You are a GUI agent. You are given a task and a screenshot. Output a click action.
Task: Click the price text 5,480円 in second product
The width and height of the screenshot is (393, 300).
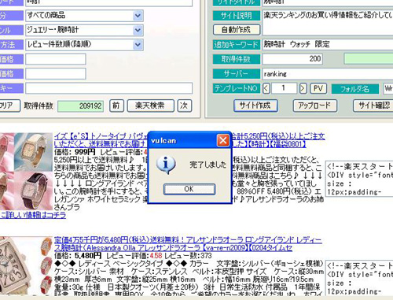88,256
